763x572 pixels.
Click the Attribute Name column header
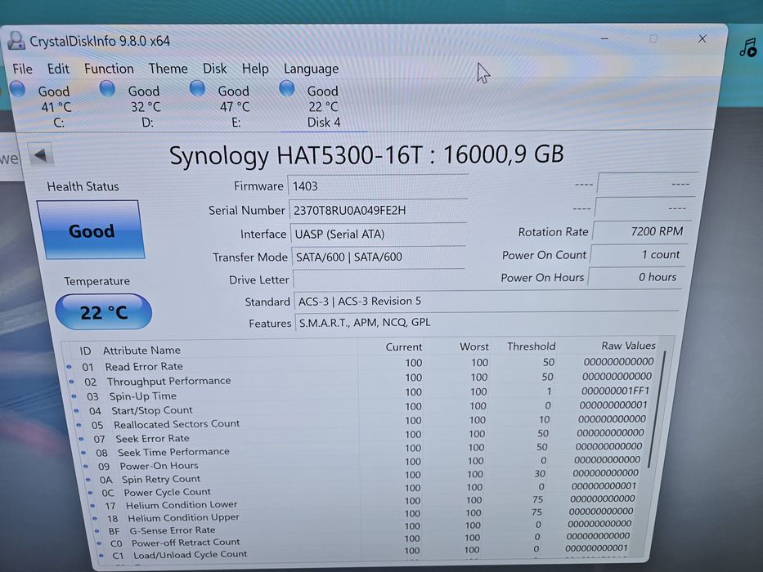[141, 351]
